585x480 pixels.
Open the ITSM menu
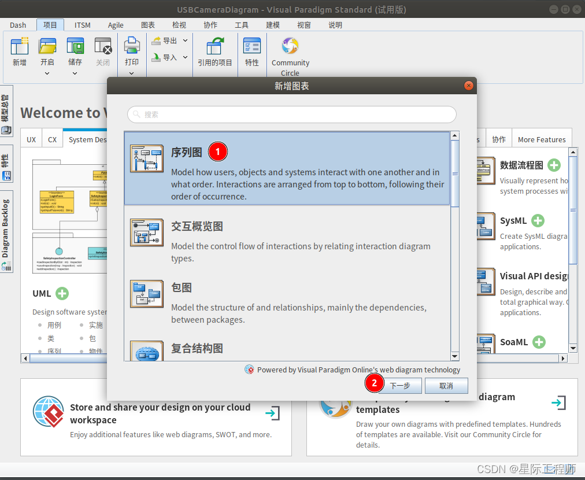82,25
